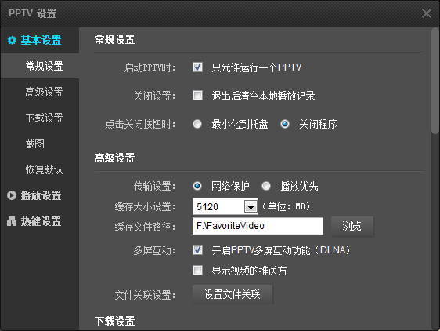Viewport: 440px width, 331px height.
Task: Toggle 只允许运行一个PPTV checkbox
Action: pyautogui.click(x=197, y=67)
